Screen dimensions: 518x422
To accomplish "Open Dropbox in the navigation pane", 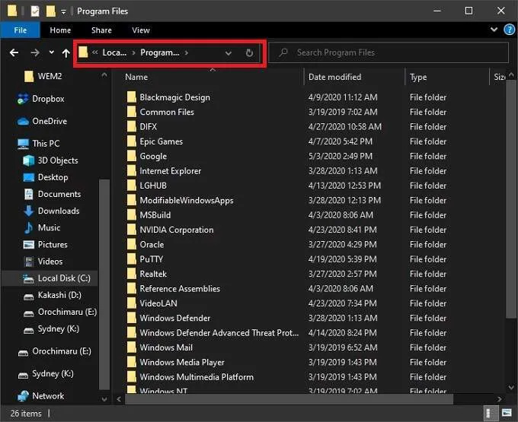I will pos(47,99).
